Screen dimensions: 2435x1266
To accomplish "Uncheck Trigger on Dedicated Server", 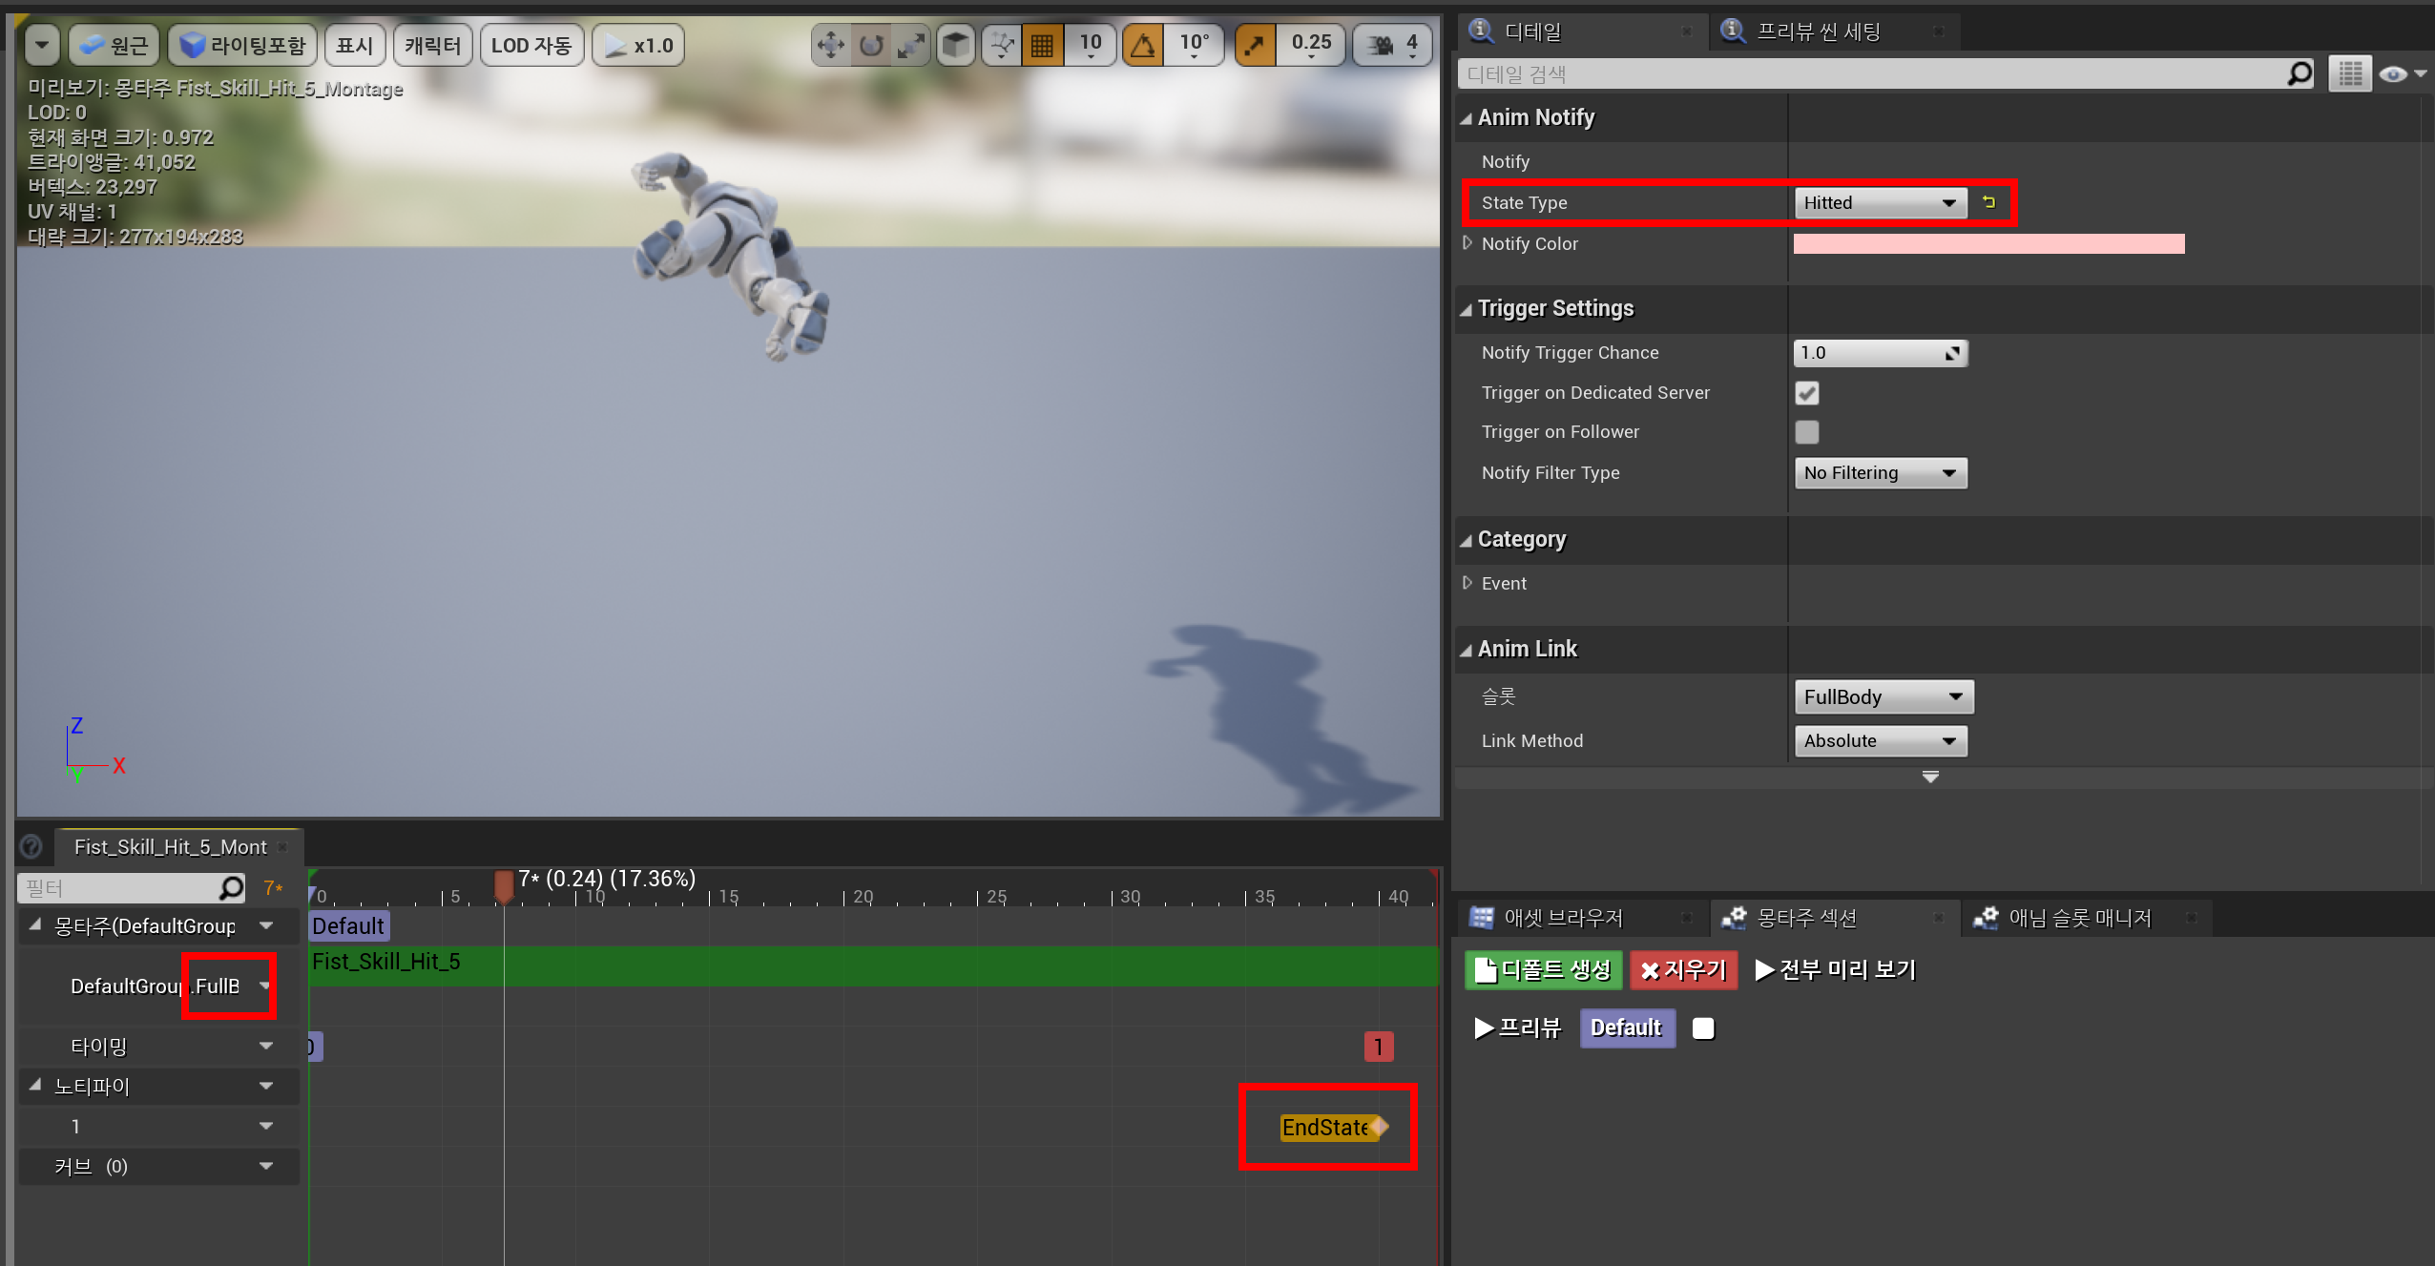I will (1807, 393).
